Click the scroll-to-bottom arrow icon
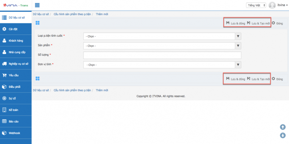Viewport: 289px width, 144px height. pyautogui.click(x=283, y=135)
